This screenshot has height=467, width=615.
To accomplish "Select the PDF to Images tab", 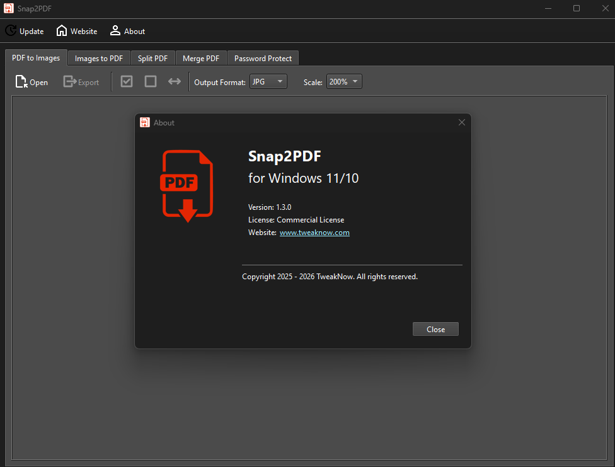I will pos(36,58).
